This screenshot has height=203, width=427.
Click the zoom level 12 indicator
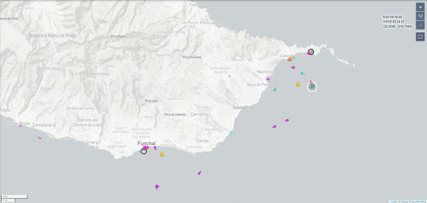pyautogui.click(x=420, y=16)
